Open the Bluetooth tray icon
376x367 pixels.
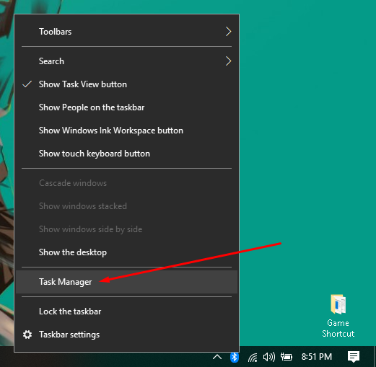pos(234,357)
